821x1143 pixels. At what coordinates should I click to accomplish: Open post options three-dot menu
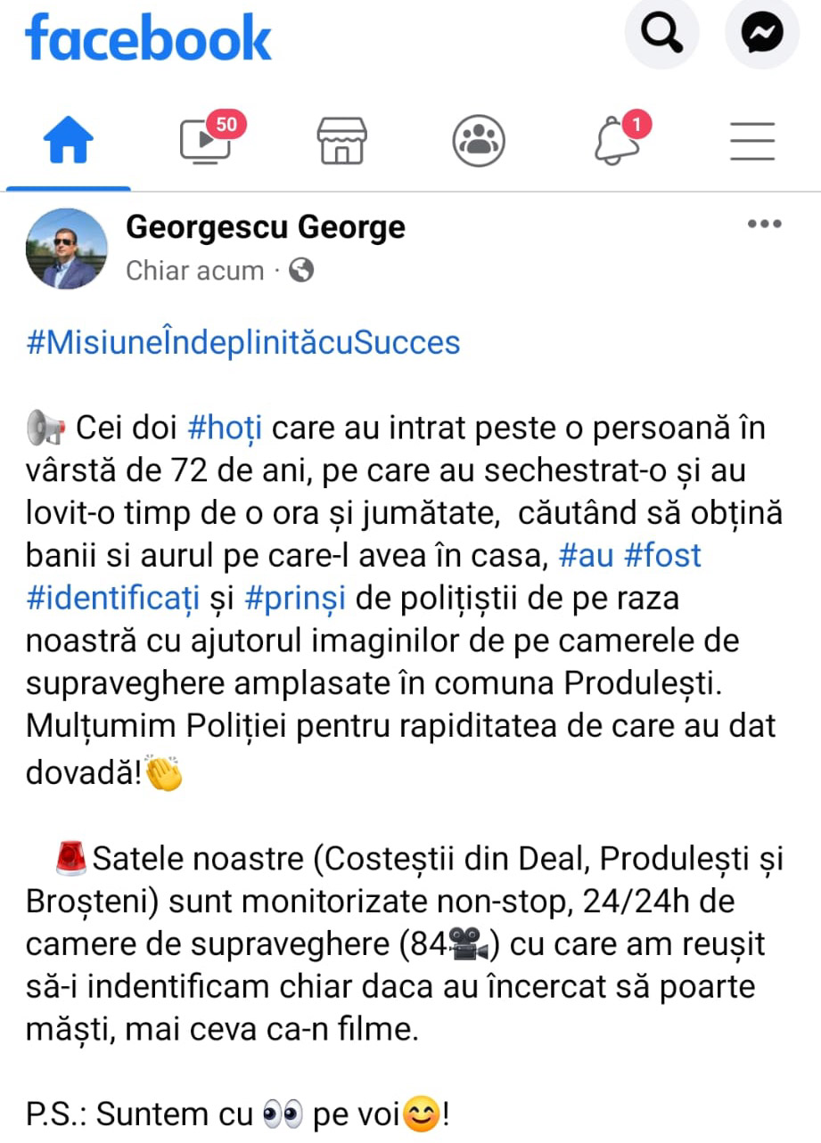click(x=764, y=224)
